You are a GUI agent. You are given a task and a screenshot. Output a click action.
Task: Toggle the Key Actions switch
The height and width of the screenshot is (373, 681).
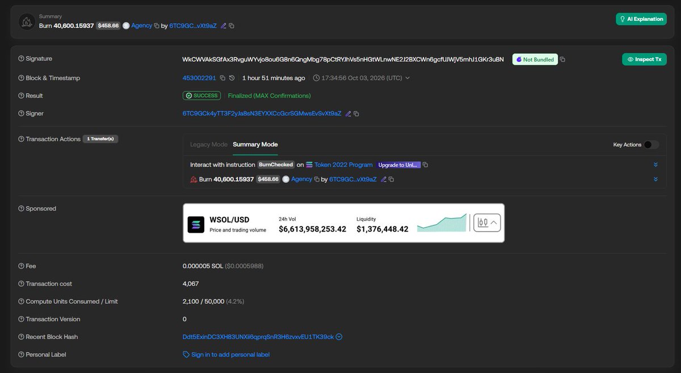coord(651,145)
